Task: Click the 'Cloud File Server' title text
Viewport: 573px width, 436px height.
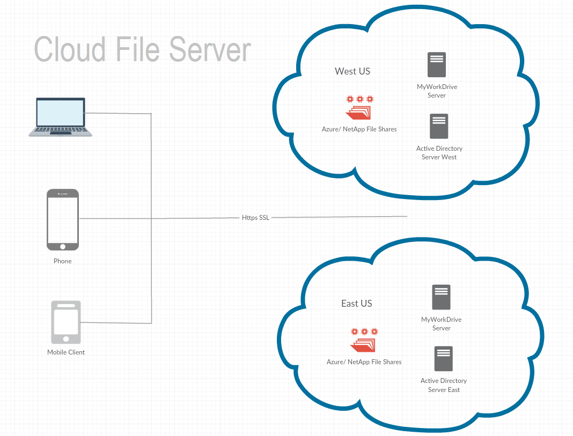Action: 143,49
